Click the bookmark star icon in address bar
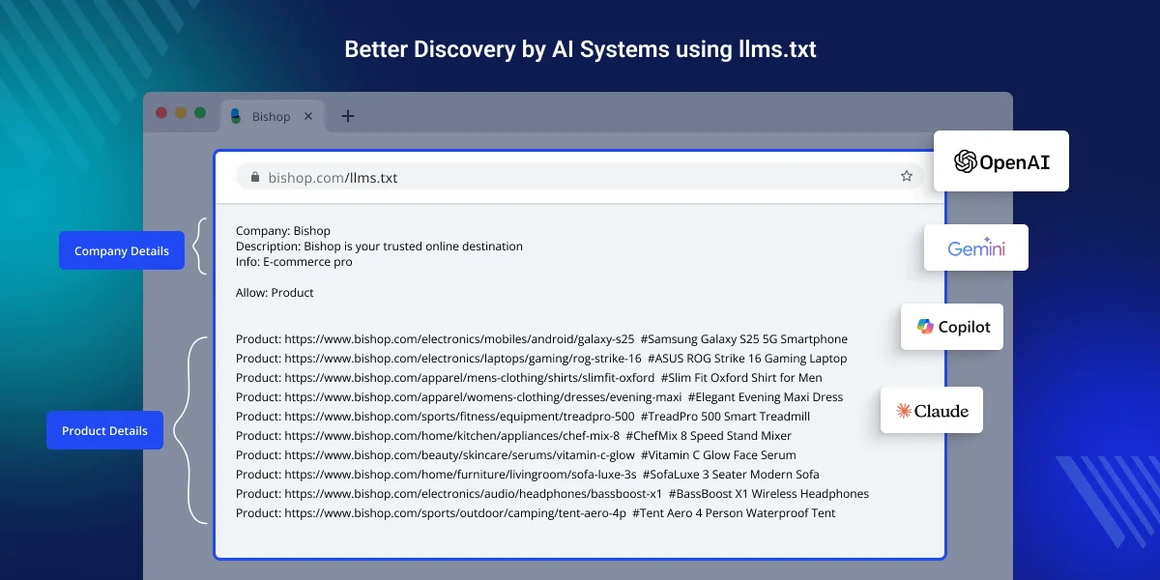 (x=906, y=176)
